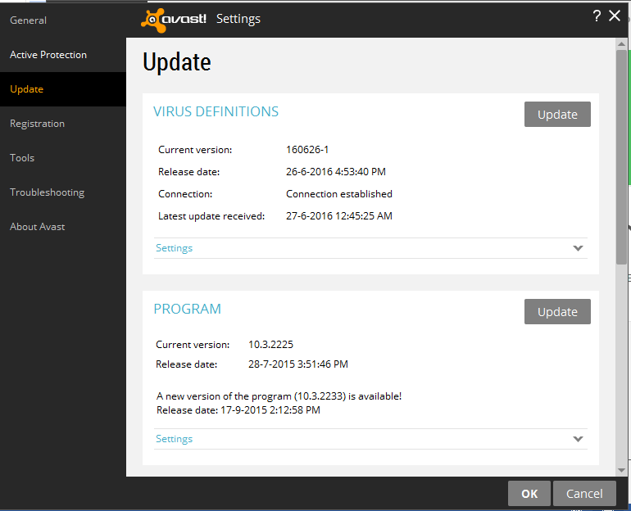Image resolution: width=631 pixels, height=511 pixels.
Task: Click new version release date 17-9-2015 text
Action: coord(238,410)
